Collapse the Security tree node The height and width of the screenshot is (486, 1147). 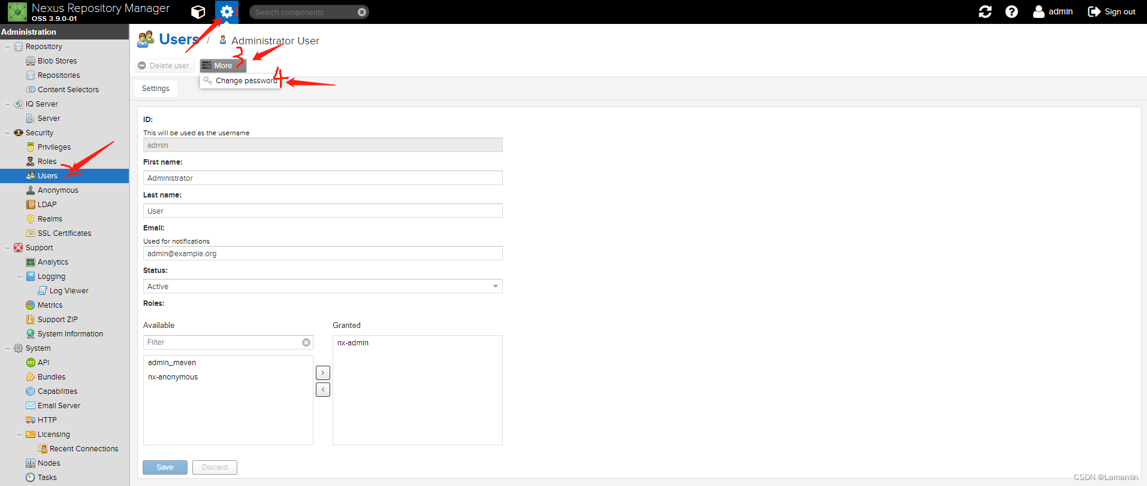coord(7,133)
